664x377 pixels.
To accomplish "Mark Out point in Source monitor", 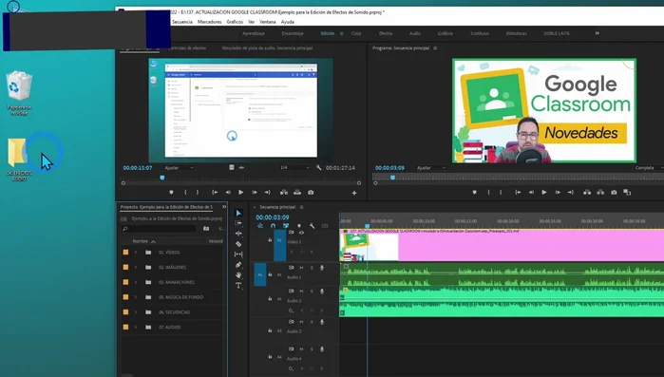I will 198,192.
